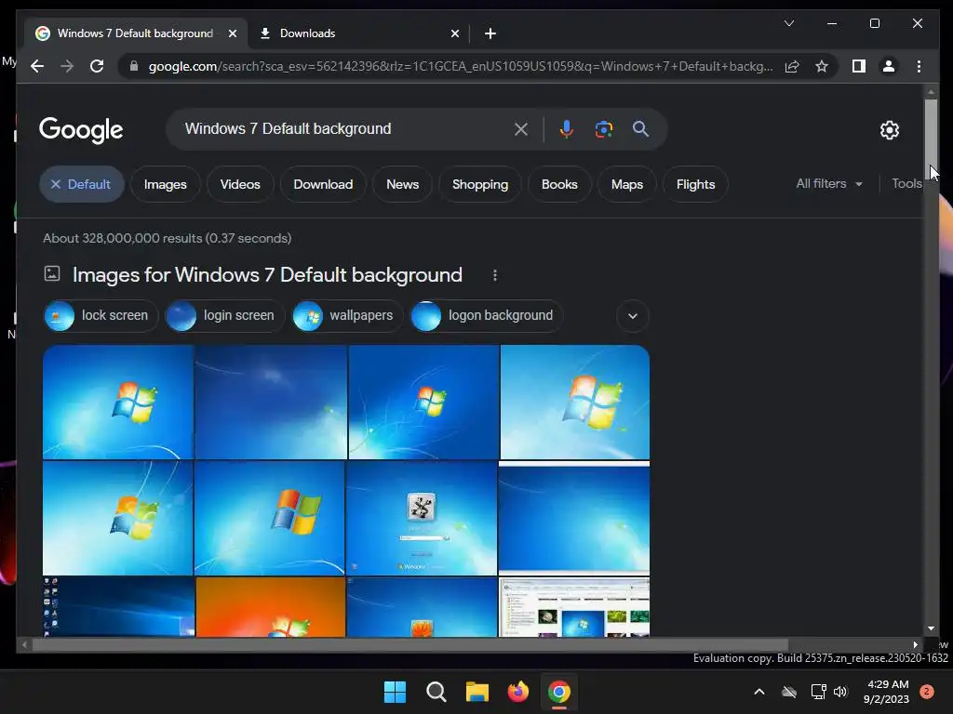Select the logon background suggestion chip
The width and height of the screenshot is (953, 714).
486,316
